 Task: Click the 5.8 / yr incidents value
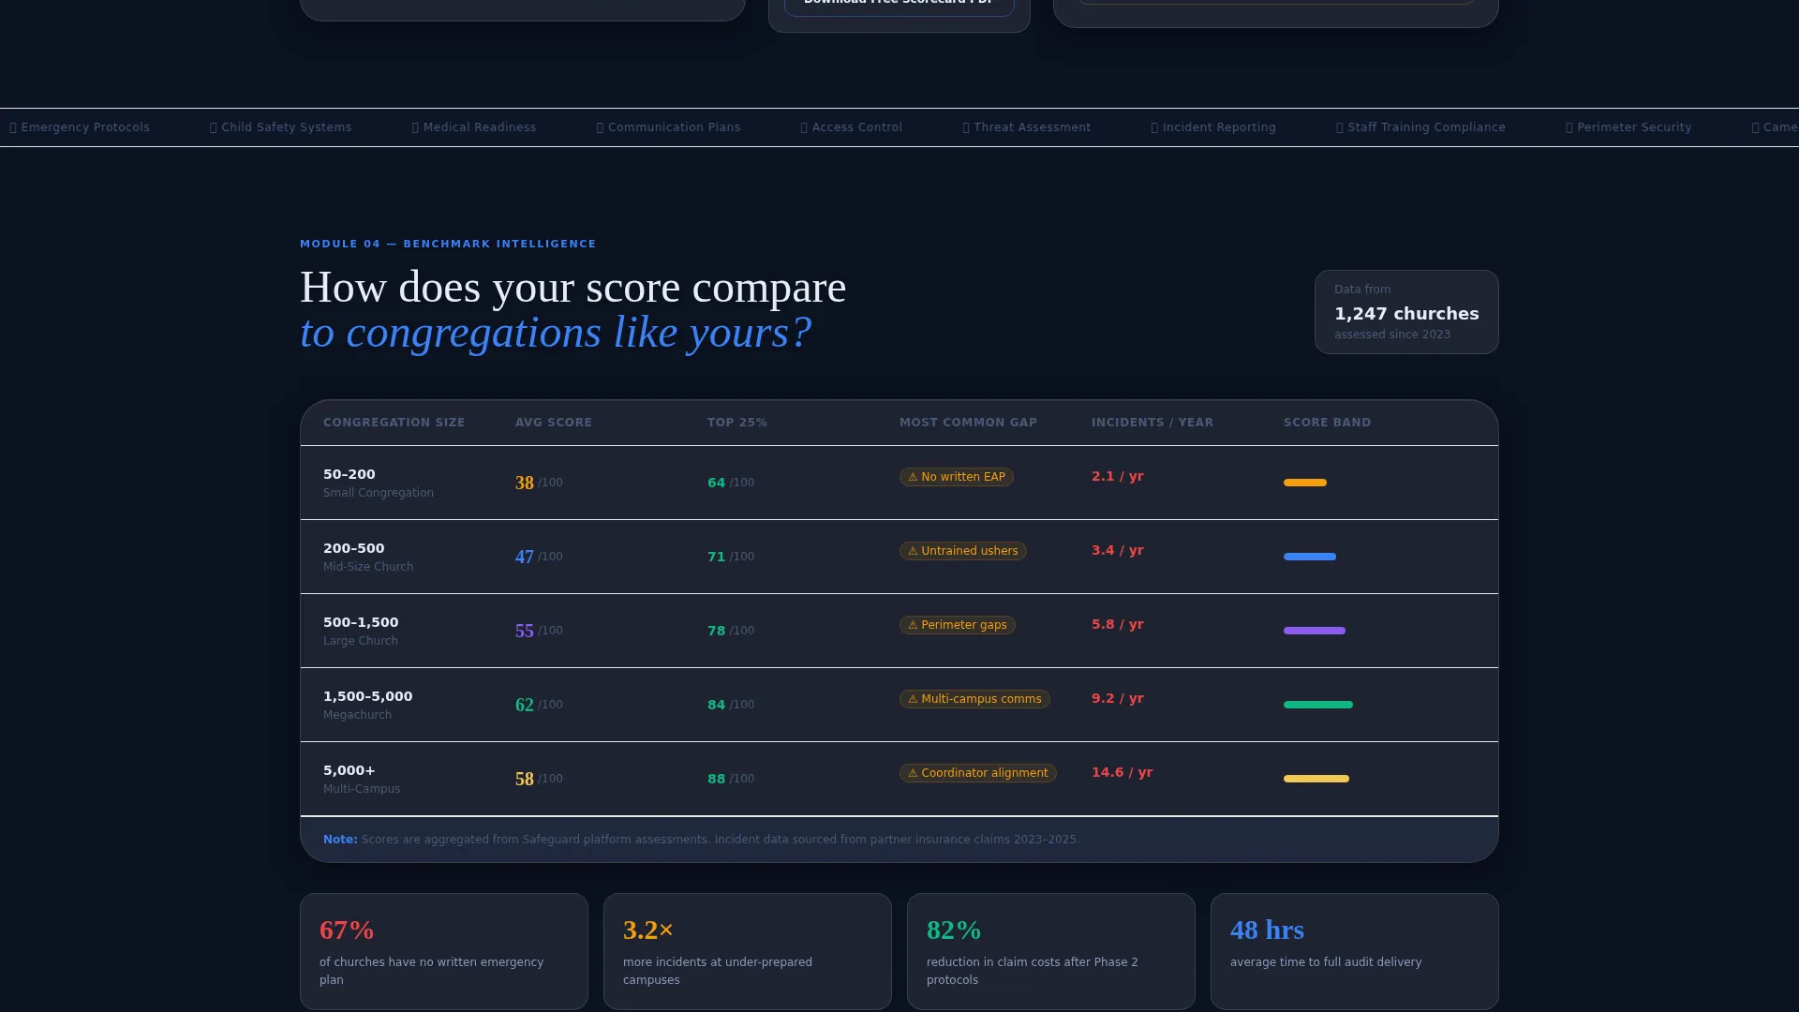tap(1118, 624)
